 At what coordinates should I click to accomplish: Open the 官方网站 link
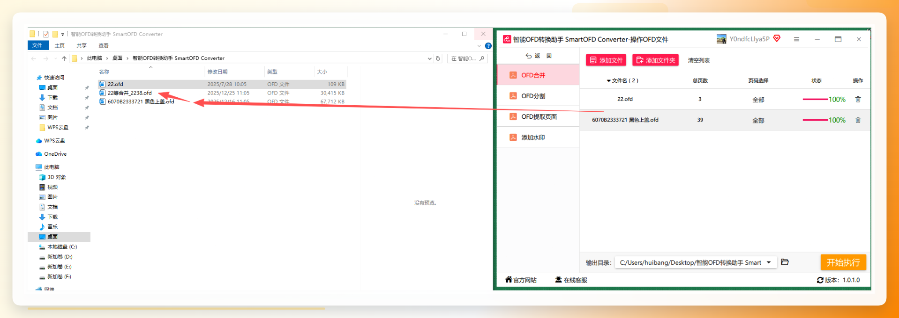pyautogui.click(x=521, y=280)
